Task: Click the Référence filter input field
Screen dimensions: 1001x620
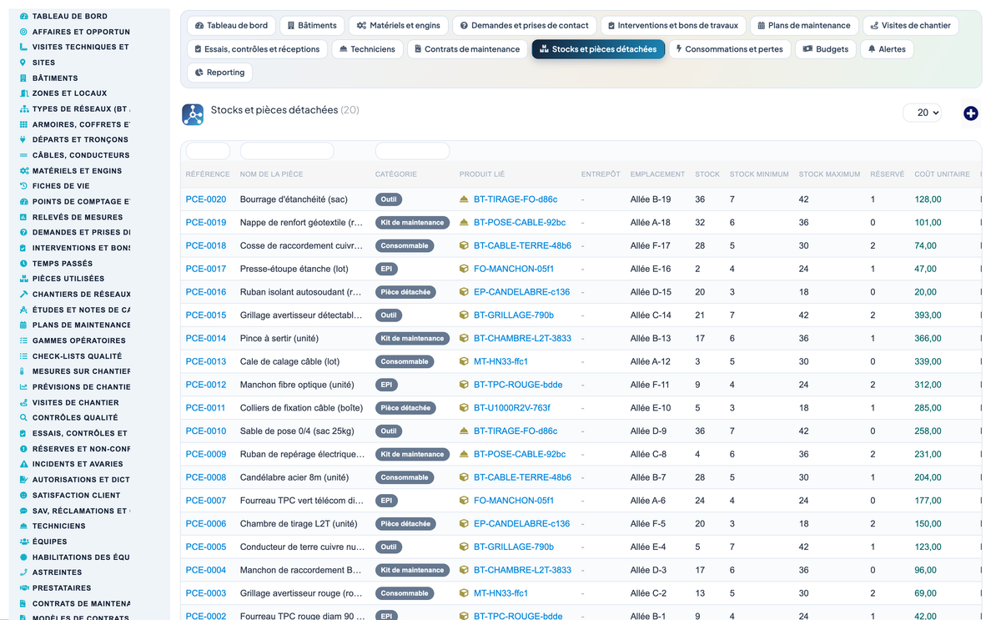Action: [208, 151]
